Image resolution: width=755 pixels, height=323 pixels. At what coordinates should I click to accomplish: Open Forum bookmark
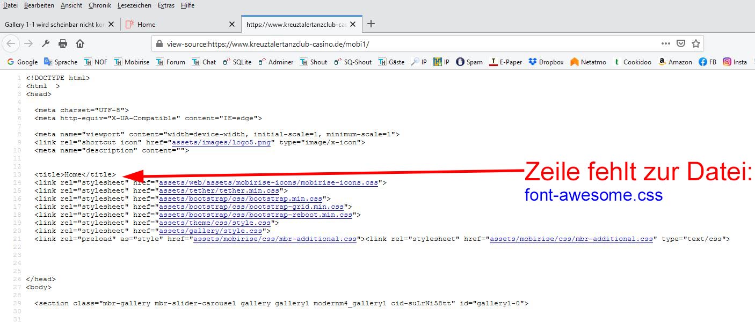pos(170,62)
